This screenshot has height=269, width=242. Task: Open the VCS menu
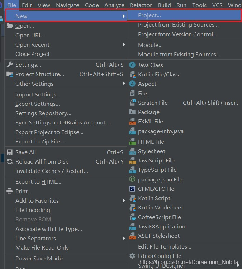point(217,5)
